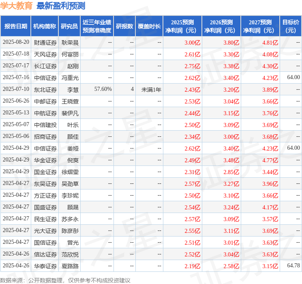Click 财通证券's 2027 forecast 4.81亿
Screen dimensions: 302x284
click(x=270, y=43)
